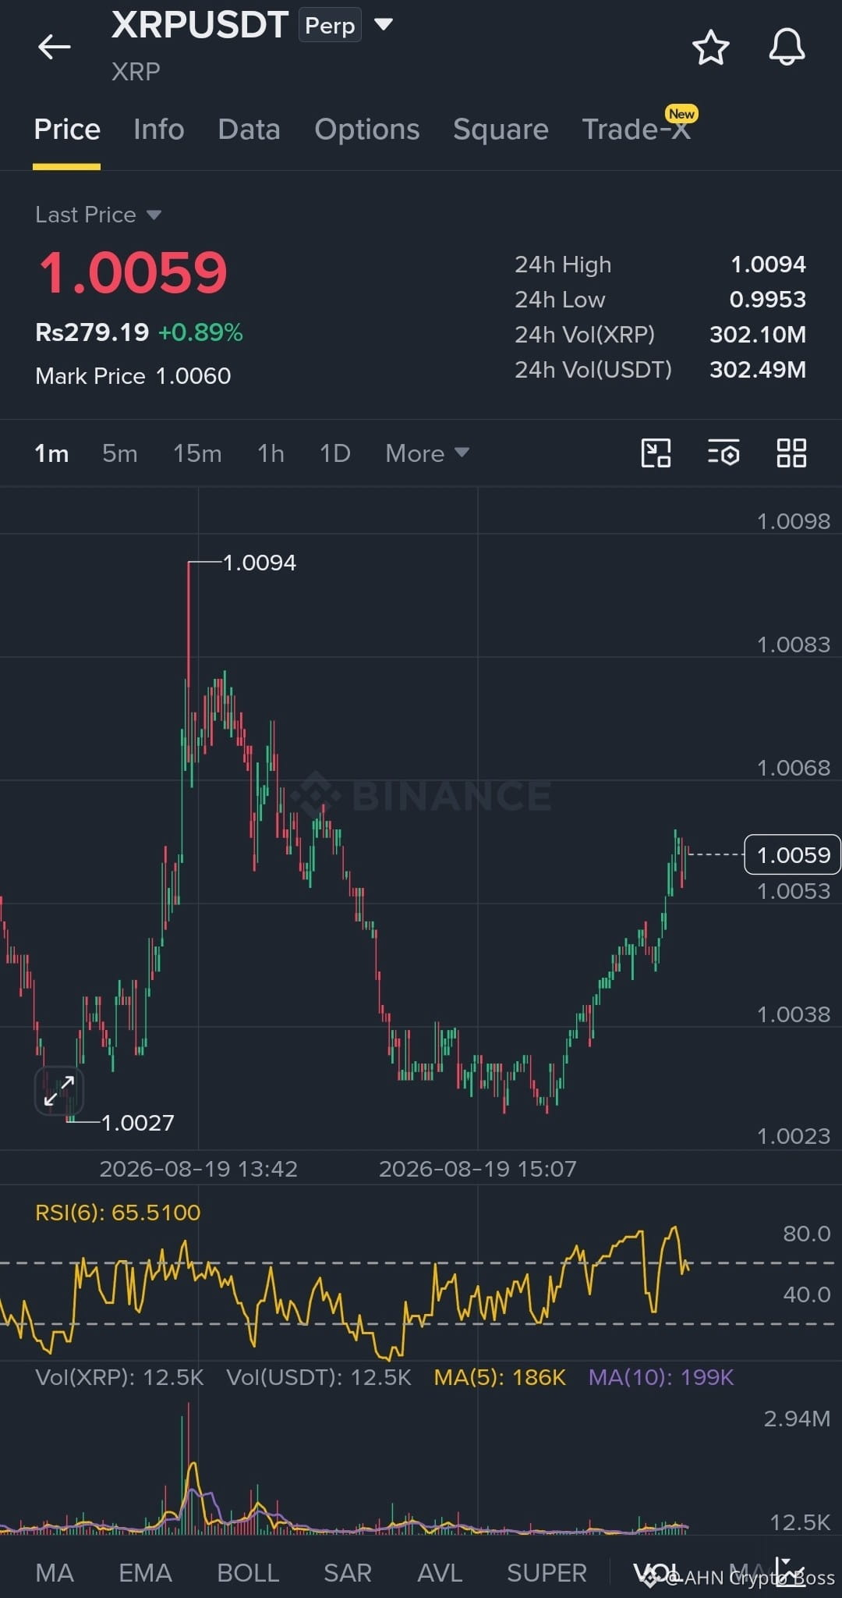Add XRPUSDT to favorites with star icon

(710, 48)
